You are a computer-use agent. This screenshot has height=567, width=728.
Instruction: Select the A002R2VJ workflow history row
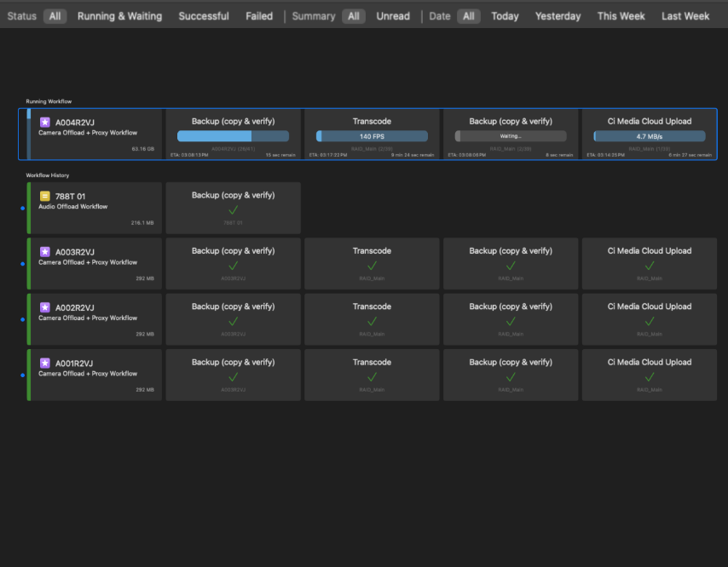(x=95, y=319)
